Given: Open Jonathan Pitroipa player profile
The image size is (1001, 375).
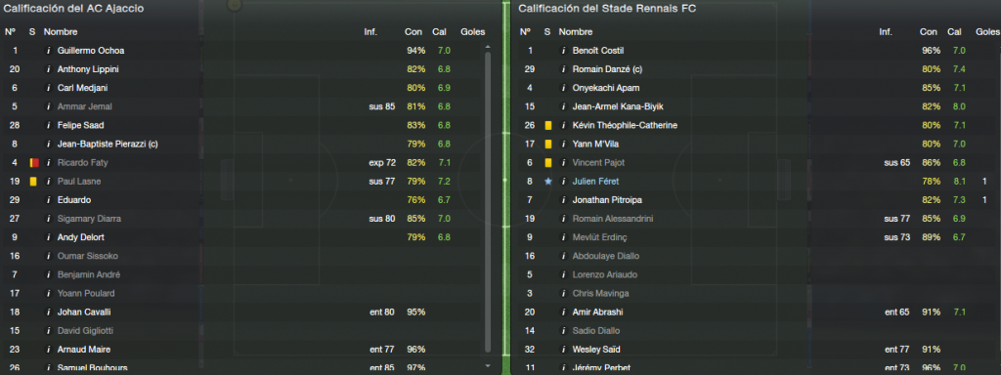Looking at the screenshot, I should pyautogui.click(x=607, y=200).
